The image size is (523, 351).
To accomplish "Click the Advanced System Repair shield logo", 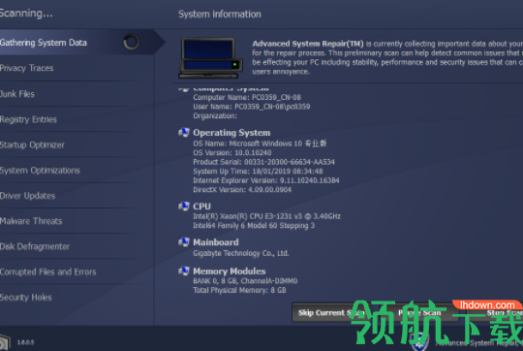I will [420, 342].
